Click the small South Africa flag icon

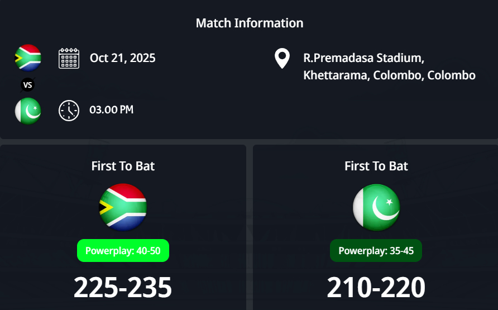click(x=28, y=58)
